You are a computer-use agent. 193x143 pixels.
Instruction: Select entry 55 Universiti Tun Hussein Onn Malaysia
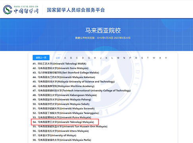[70, 126]
